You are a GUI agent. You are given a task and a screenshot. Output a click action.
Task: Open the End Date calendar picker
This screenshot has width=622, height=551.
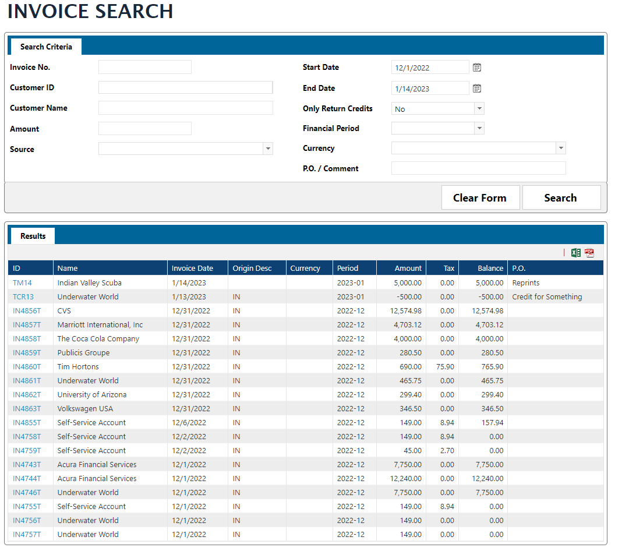[x=476, y=89]
